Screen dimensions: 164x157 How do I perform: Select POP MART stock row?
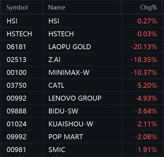point(82,137)
